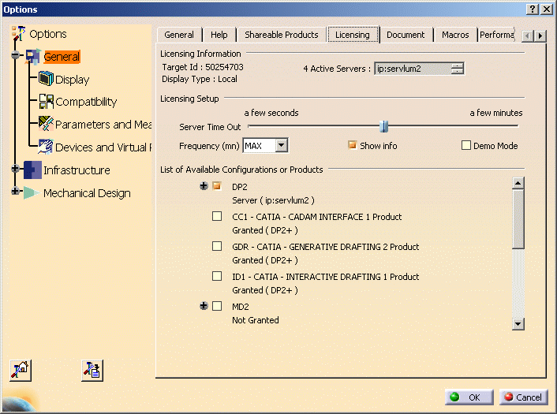Click the 'Not Granted' status under MD2
The height and width of the screenshot is (414, 557).
coord(256,320)
